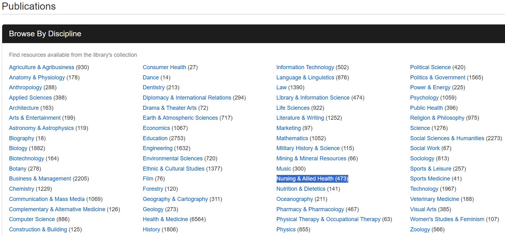This screenshot has height=236, width=505.
Task: Click the Nursing & Allied Health link
Action: pos(305,179)
